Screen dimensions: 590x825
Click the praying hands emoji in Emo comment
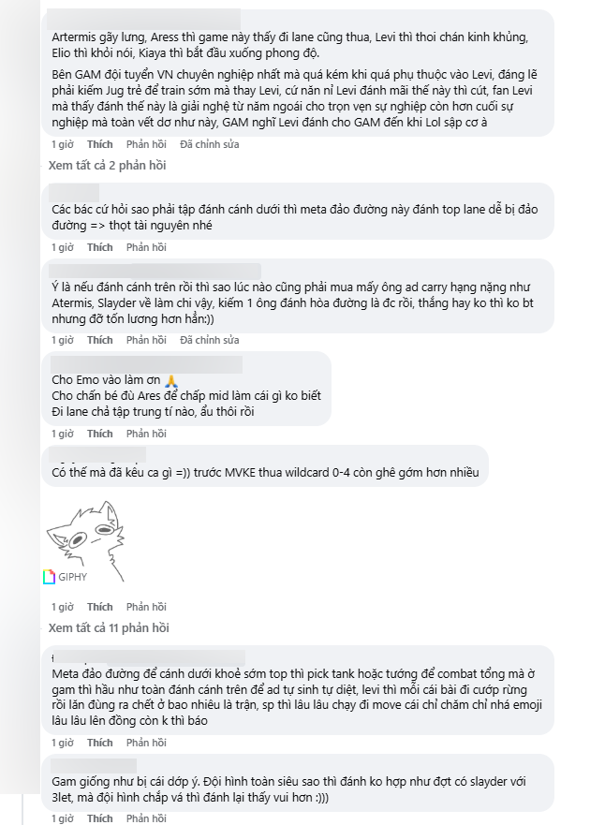pyautogui.click(x=170, y=381)
